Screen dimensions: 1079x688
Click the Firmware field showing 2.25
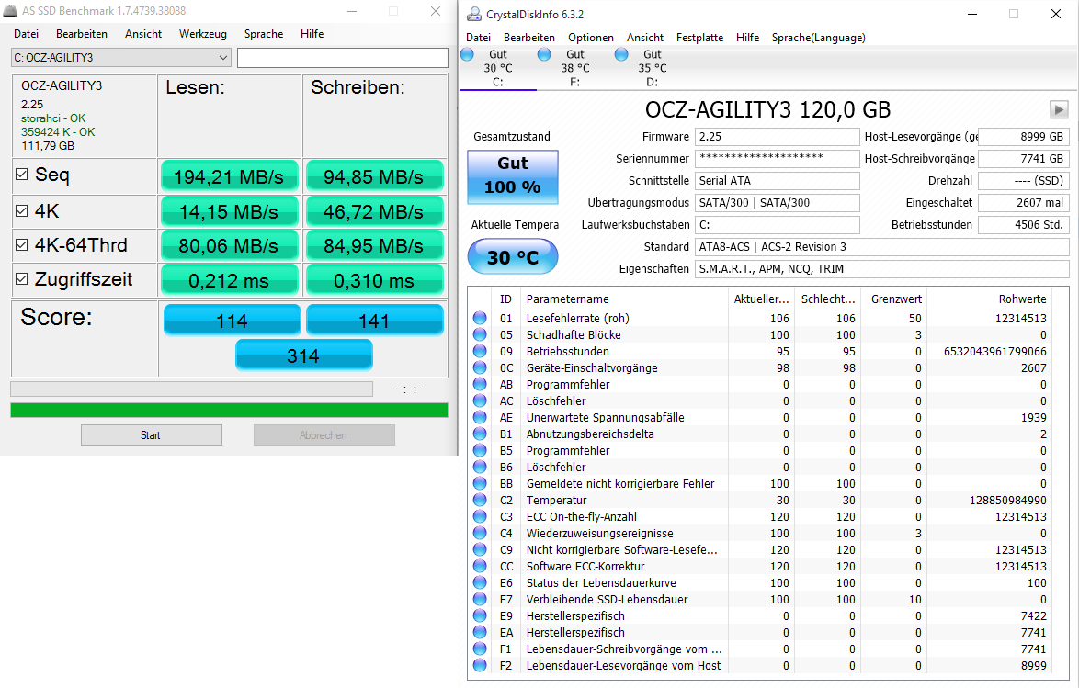tap(777, 137)
